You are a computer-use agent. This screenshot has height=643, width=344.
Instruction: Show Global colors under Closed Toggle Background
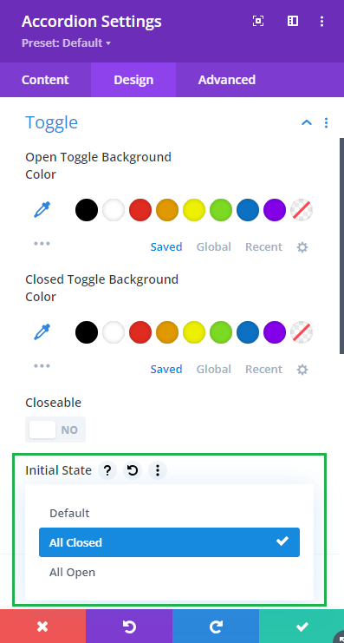[x=214, y=370]
